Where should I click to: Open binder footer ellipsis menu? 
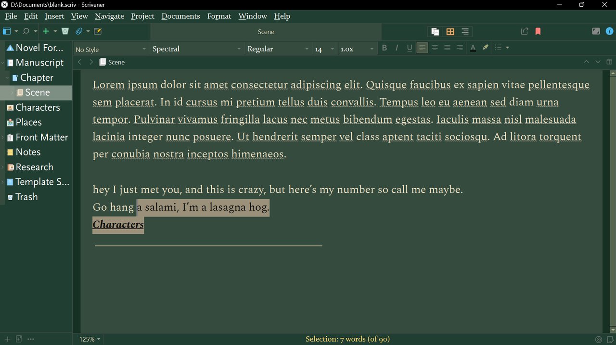31,339
